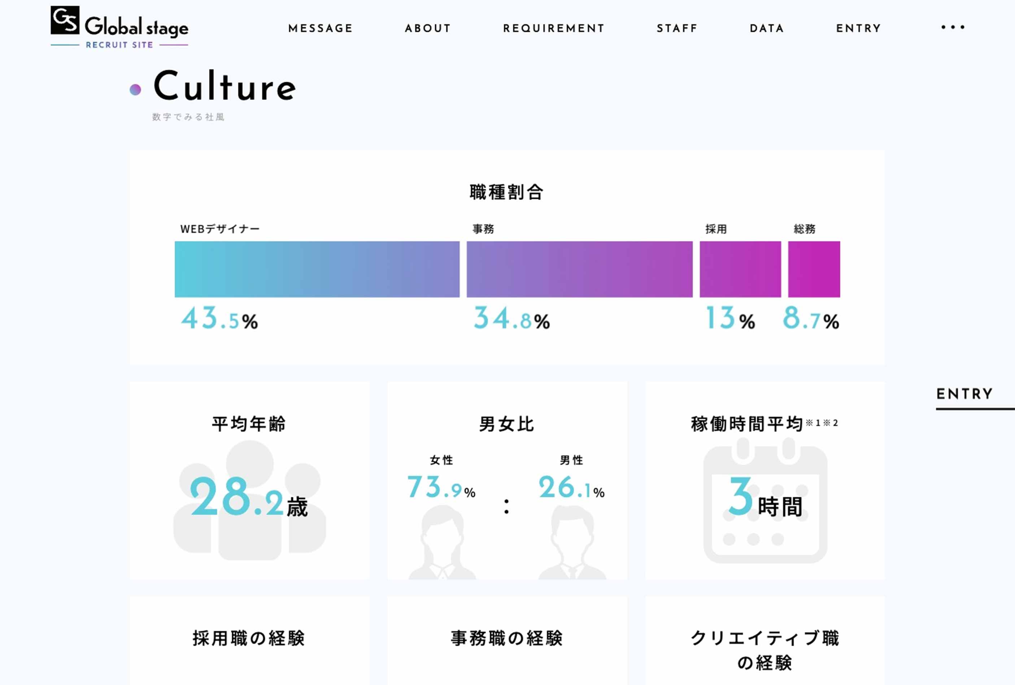Click the 平均年齢 card title
Screen dimensions: 1015x685
point(249,424)
